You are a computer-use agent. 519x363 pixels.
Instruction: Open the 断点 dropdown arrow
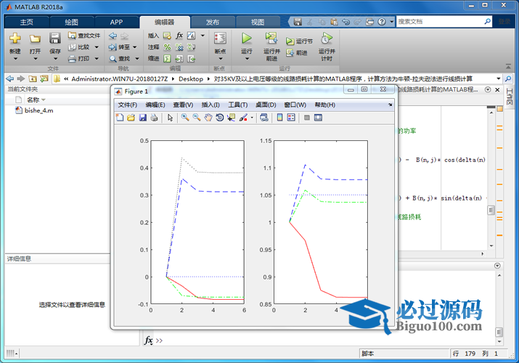pyautogui.click(x=221, y=59)
